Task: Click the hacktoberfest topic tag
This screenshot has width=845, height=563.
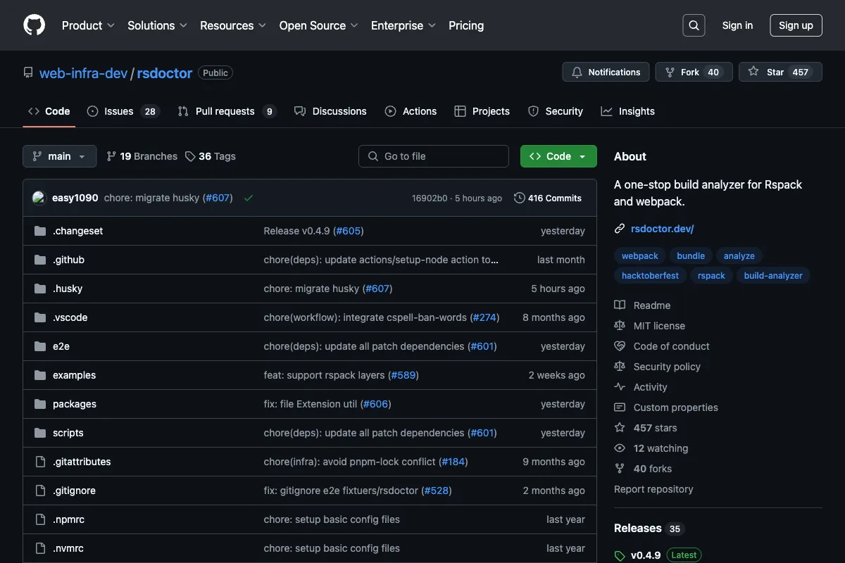Action: point(651,276)
